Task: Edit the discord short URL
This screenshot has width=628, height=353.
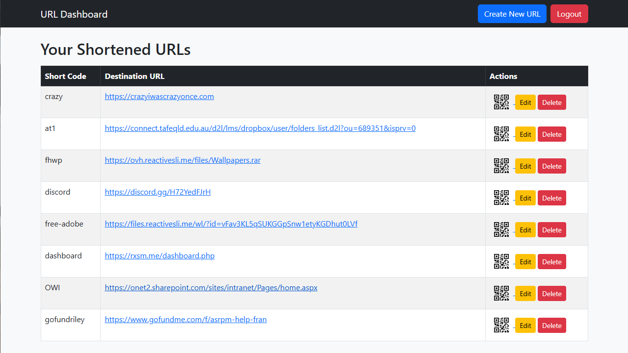Action: pyautogui.click(x=525, y=198)
